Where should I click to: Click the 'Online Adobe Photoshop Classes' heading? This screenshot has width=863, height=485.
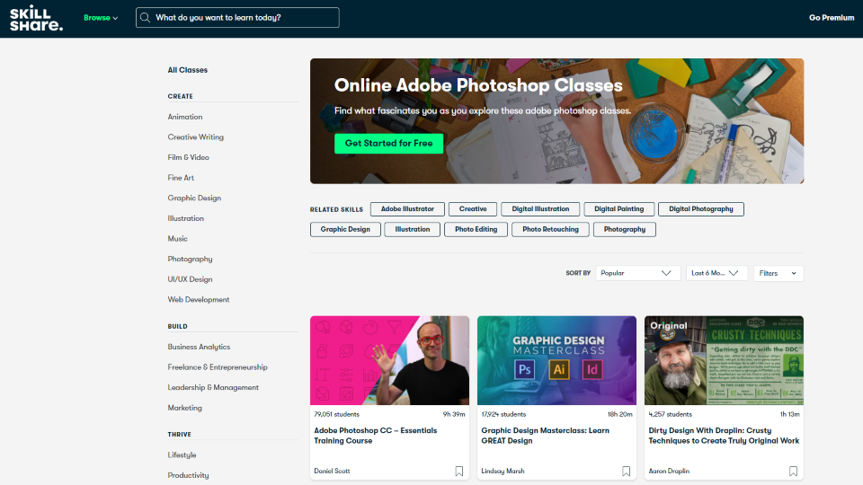tap(478, 85)
